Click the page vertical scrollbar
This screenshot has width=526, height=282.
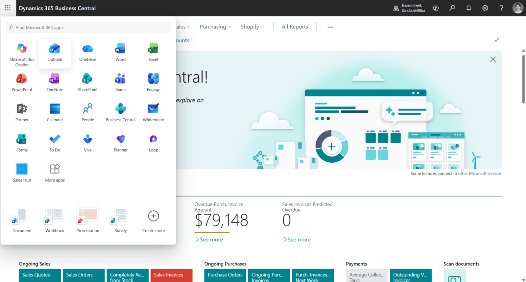pyautogui.click(x=523, y=79)
